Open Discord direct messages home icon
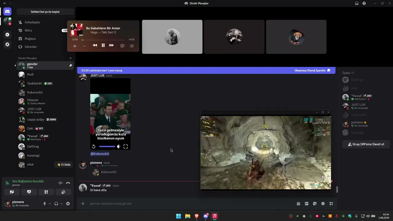393x221 pixels. click(x=7, y=12)
